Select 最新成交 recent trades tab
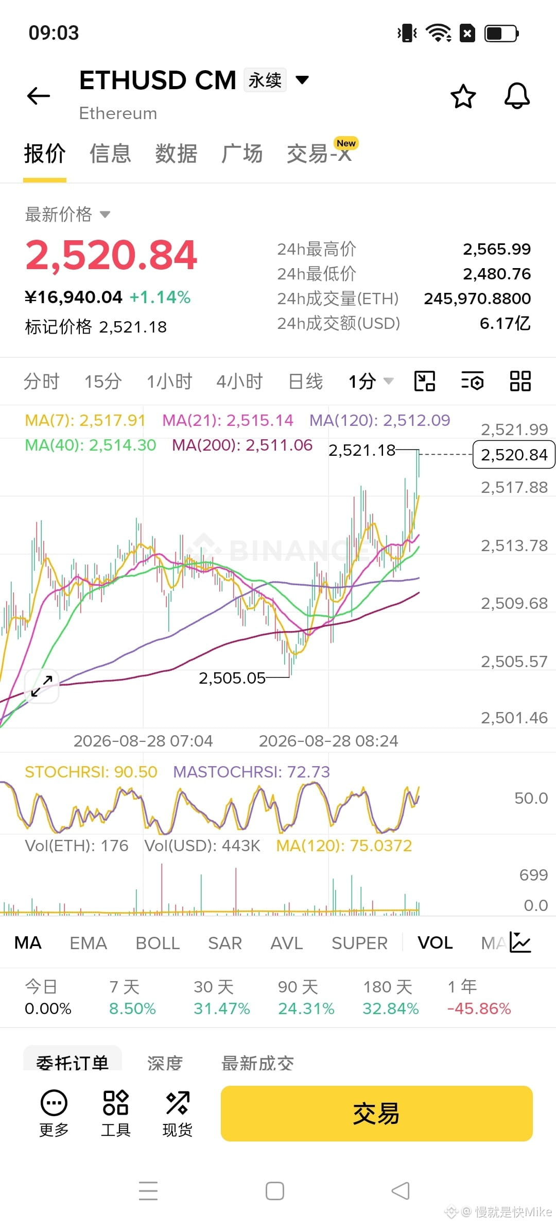Image resolution: width=556 pixels, height=1225 pixels. [257, 1062]
